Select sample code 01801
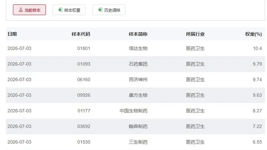 click(x=84, y=48)
